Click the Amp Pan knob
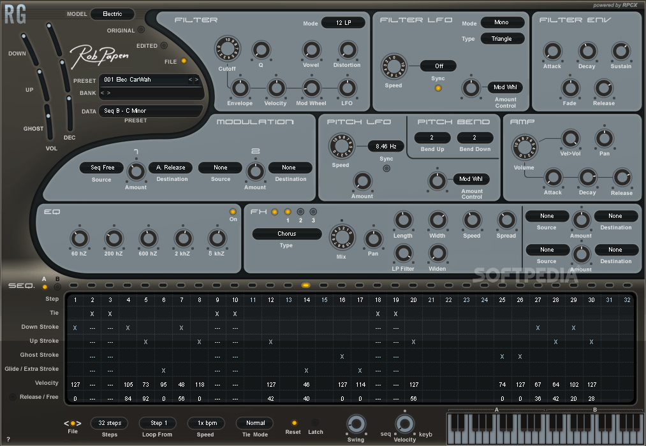This screenshot has height=446, width=646. (605, 139)
